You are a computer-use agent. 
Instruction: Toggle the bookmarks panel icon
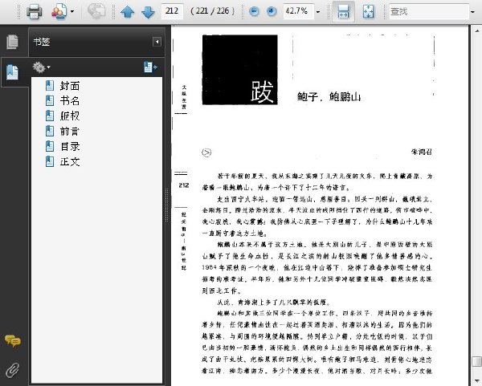point(13,72)
